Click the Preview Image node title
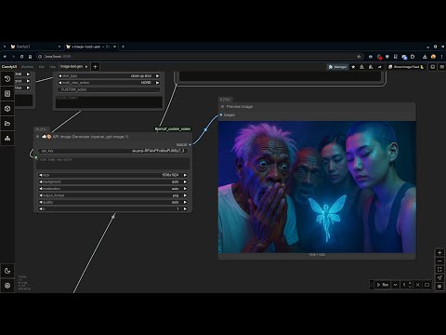The image size is (446, 335). (240, 106)
